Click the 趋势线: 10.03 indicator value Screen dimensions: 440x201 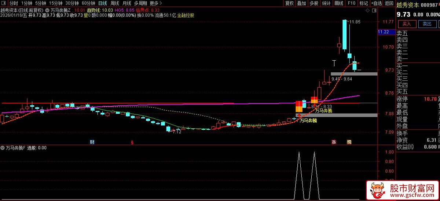tap(100, 11)
